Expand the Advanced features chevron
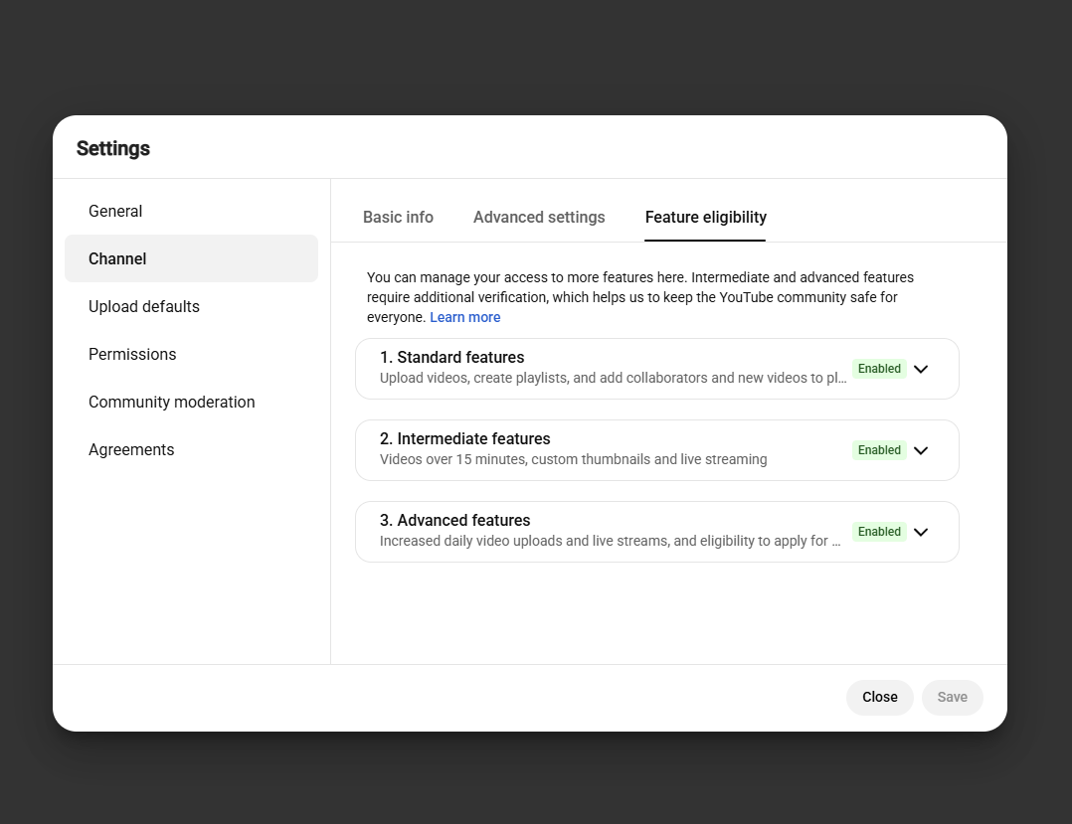 [x=921, y=532]
